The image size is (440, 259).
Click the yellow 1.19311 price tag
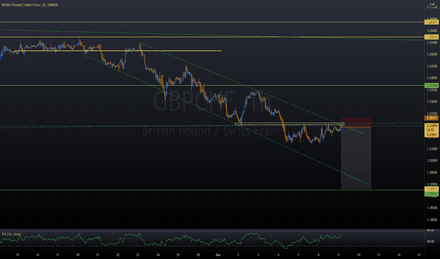coord(432,189)
